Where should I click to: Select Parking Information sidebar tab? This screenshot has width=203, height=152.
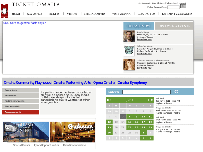pos(20,101)
